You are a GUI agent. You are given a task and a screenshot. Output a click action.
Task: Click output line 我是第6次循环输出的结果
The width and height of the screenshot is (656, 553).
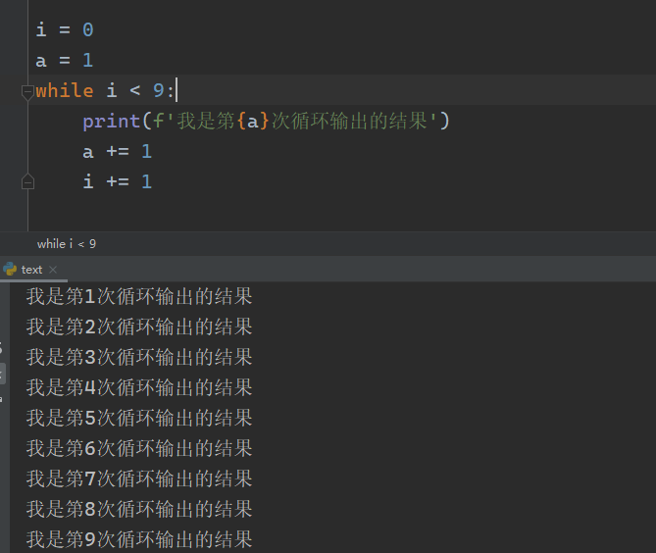pos(139,448)
